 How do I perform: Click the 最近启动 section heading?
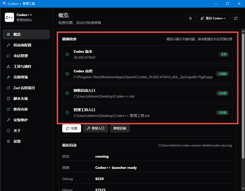[69, 145]
